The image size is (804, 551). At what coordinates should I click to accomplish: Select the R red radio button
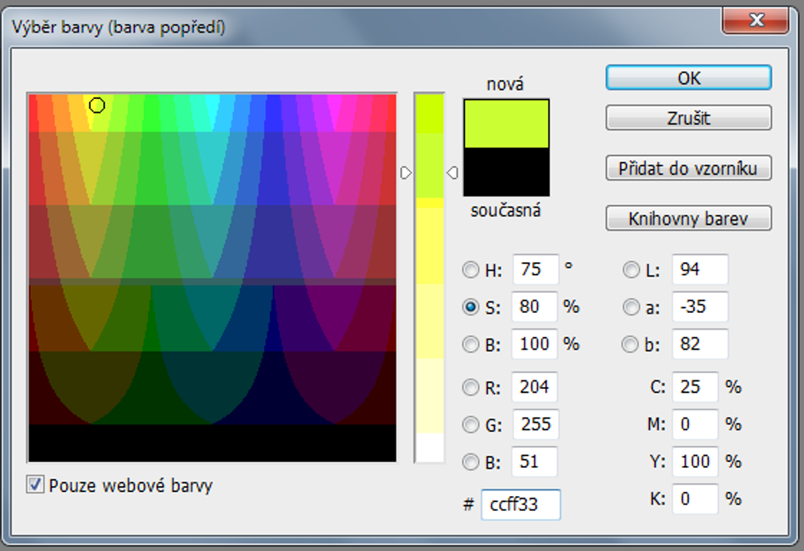coord(471,388)
